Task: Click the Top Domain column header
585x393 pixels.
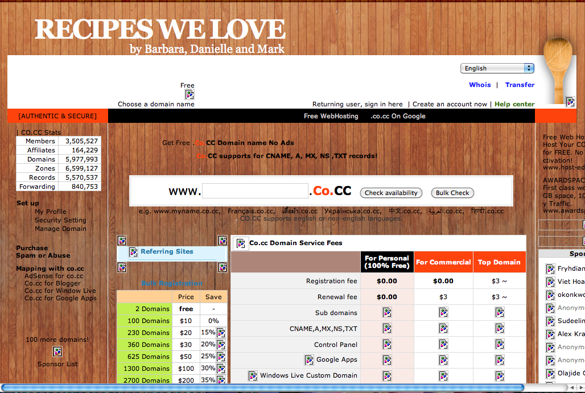Action: click(499, 262)
